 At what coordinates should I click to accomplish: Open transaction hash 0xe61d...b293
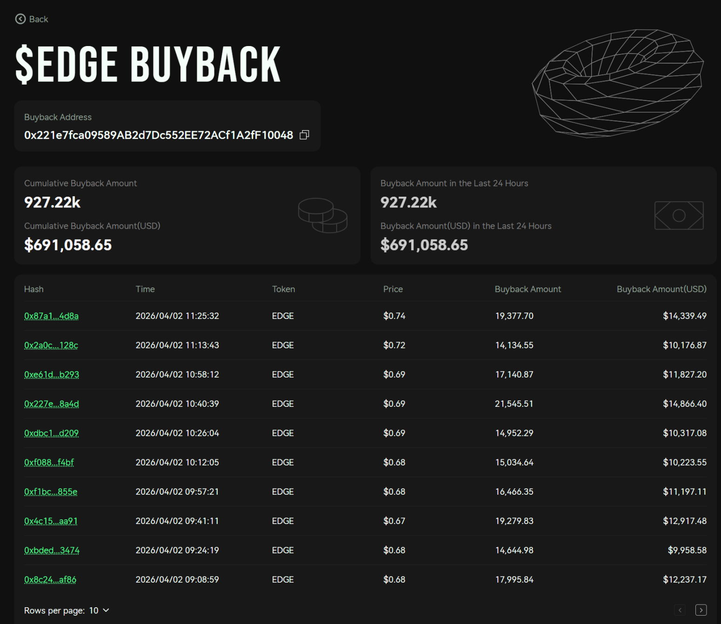coord(52,375)
